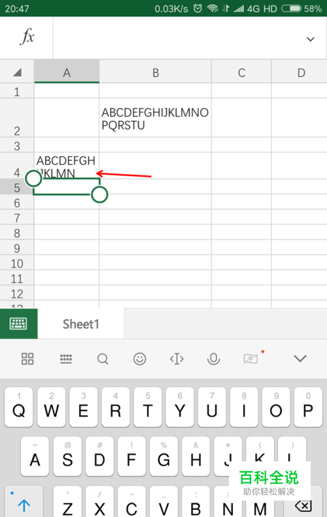Open the emoji smiley panel
The width and height of the screenshot is (327, 517).
[x=140, y=359]
